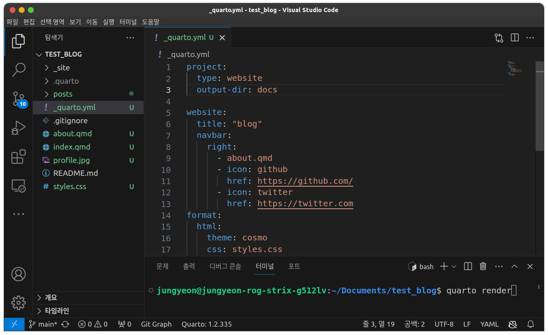Open editor more actions ellipsis
The image size is (548, 335).
click(530, 38)
